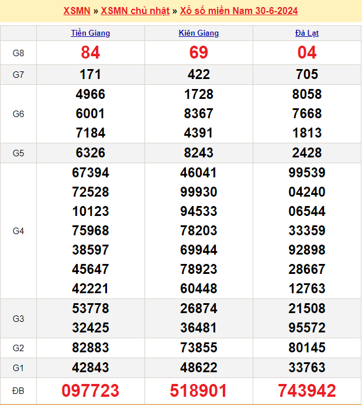
Task: Open the XSMN breadcrumb link
Action: (77, 11)
